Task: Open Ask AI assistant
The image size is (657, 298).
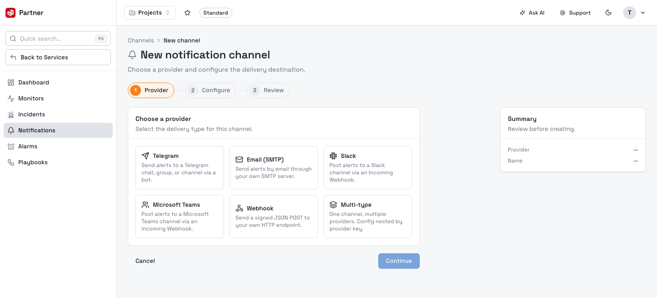Action: (x=532, y=13)
